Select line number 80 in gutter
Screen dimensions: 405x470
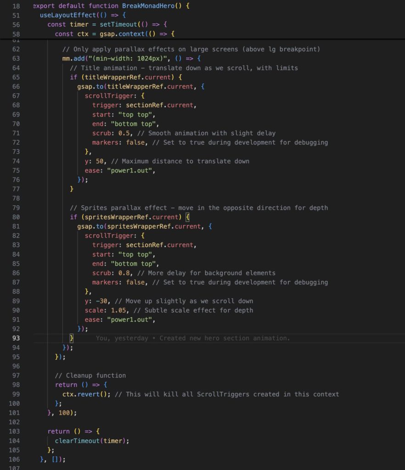tap(16, 217)
